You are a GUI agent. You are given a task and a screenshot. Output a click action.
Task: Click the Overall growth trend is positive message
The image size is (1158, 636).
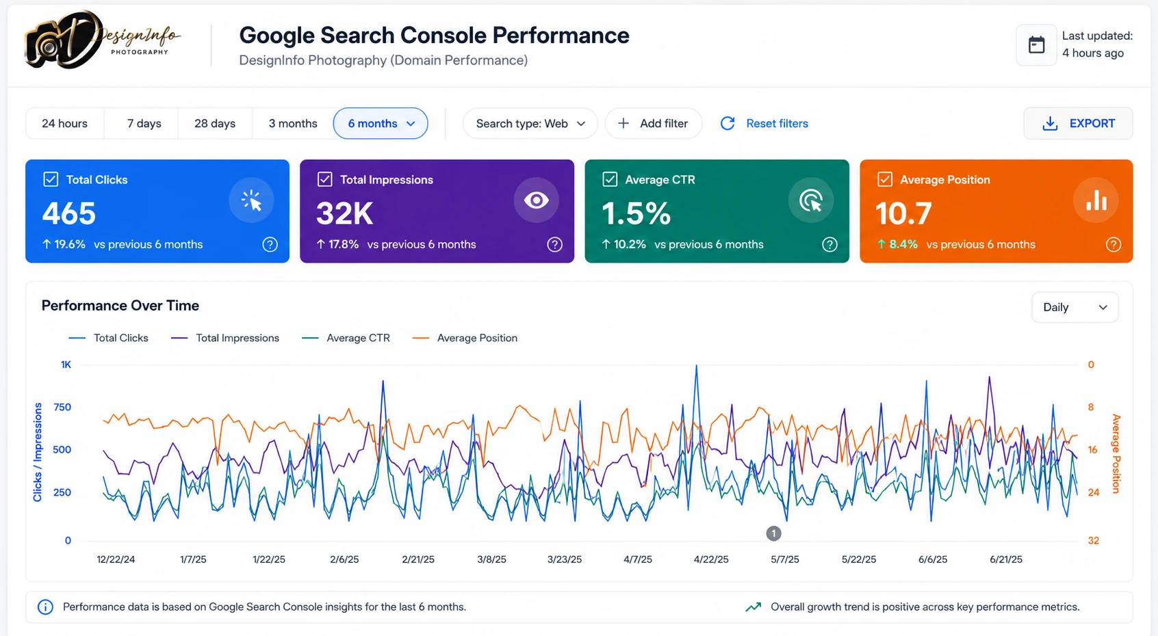(925, 607)
